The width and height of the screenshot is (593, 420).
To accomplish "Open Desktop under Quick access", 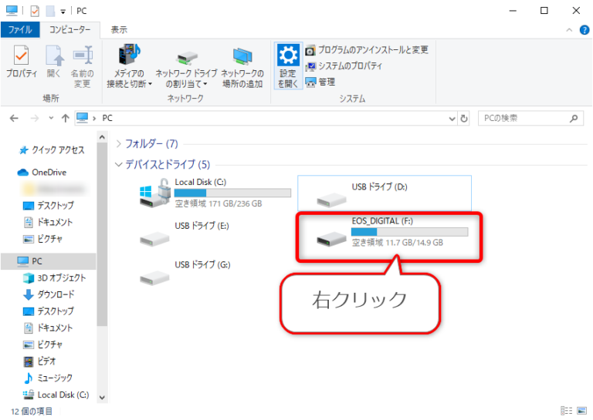I will [49, 206].
